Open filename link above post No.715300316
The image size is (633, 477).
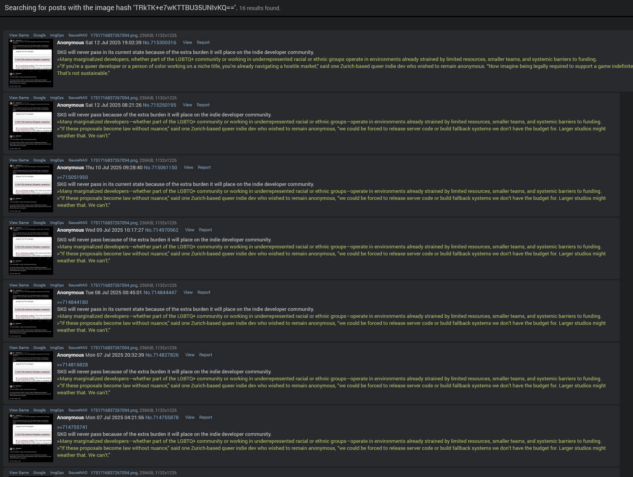tap(114, 35)
